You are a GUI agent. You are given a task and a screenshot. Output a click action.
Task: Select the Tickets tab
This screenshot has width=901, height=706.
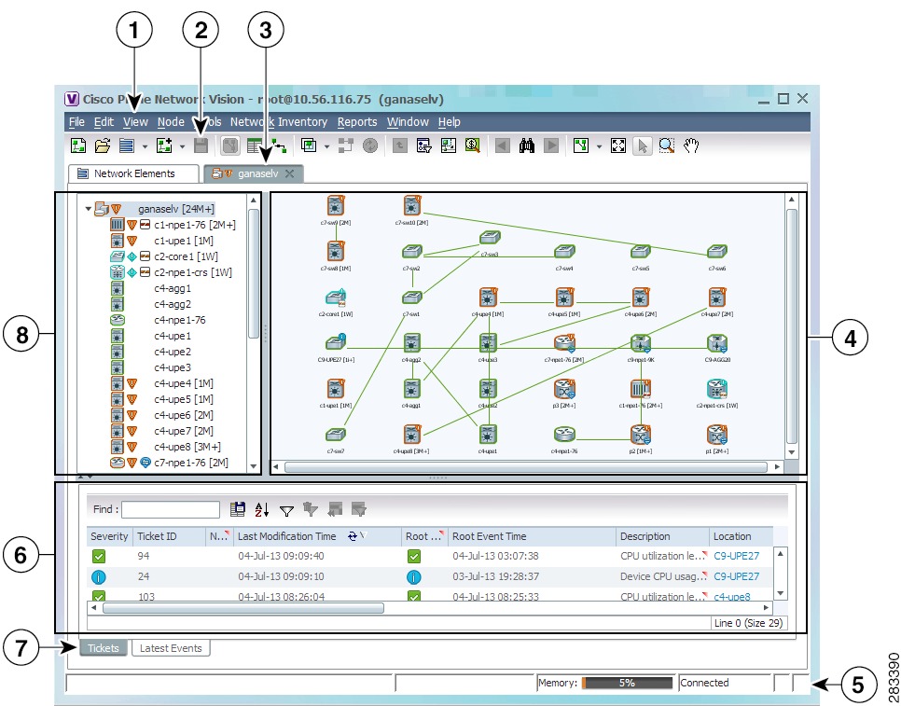(x=104, y=648)
